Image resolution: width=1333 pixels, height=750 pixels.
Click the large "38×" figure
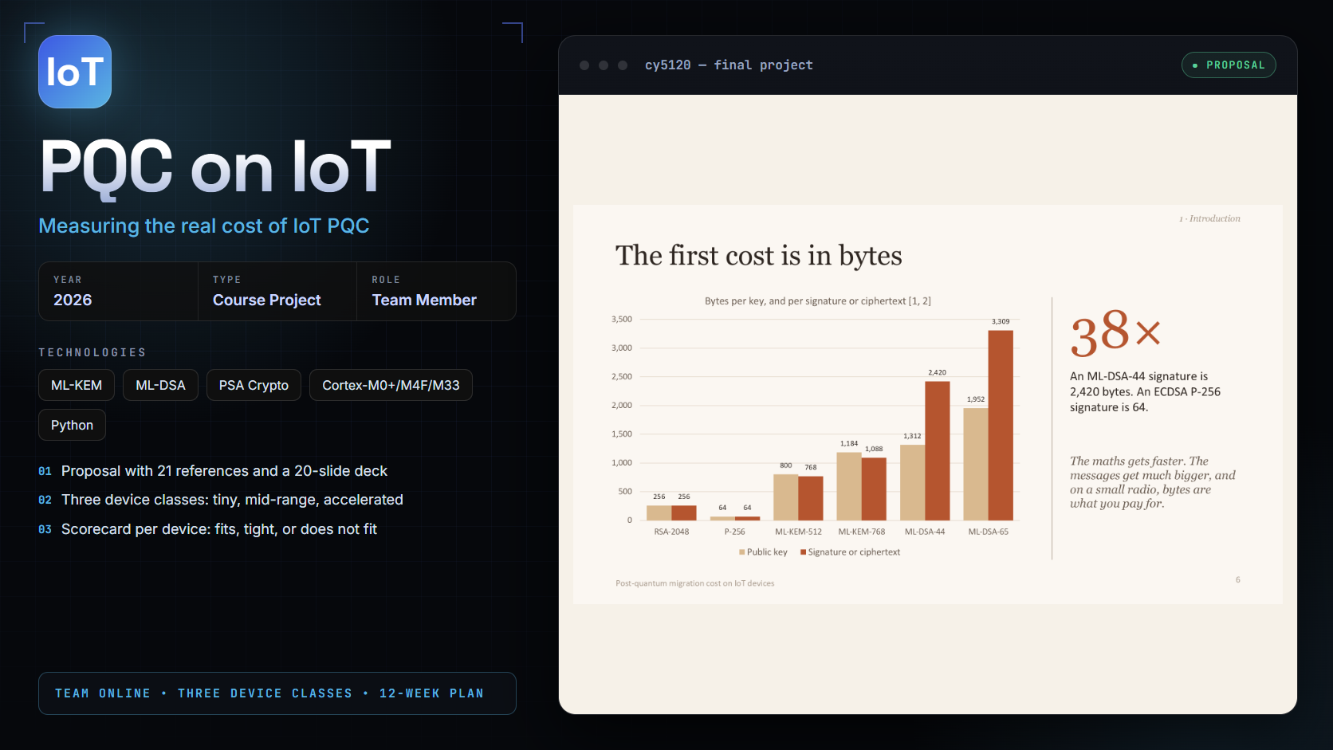pyautogui.click(x=1115, y=333)
